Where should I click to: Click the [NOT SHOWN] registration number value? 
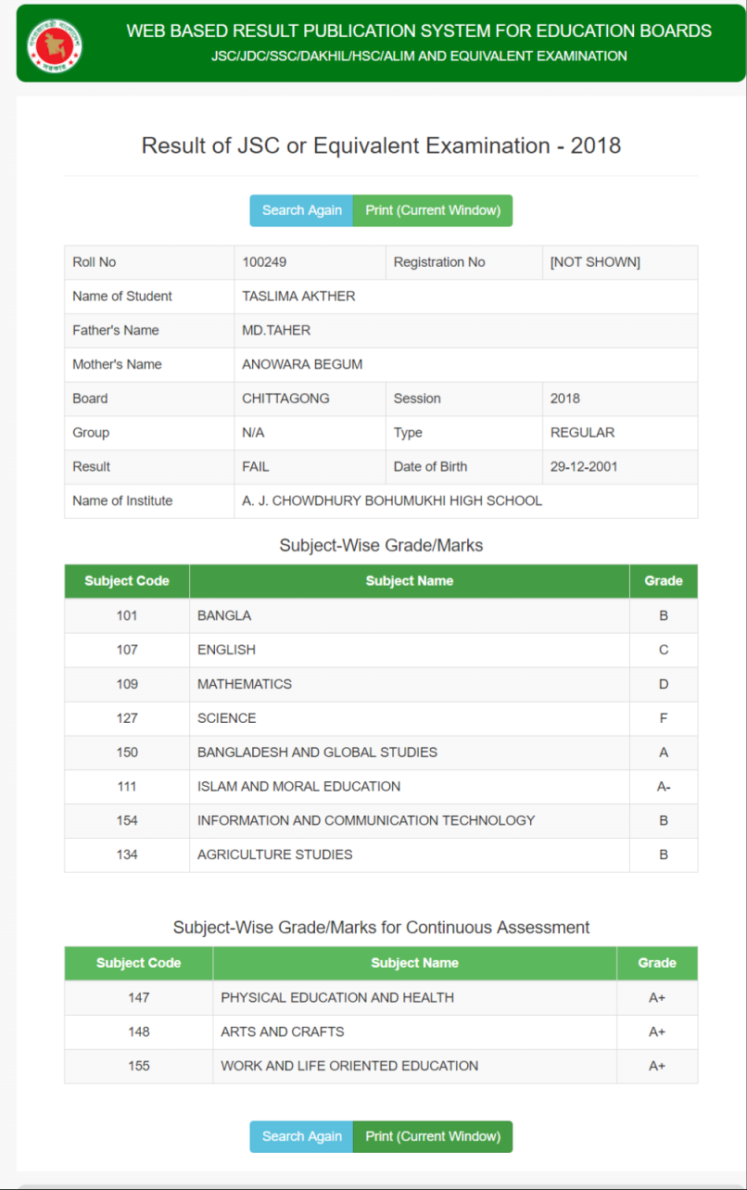click(x=595, y=262)
